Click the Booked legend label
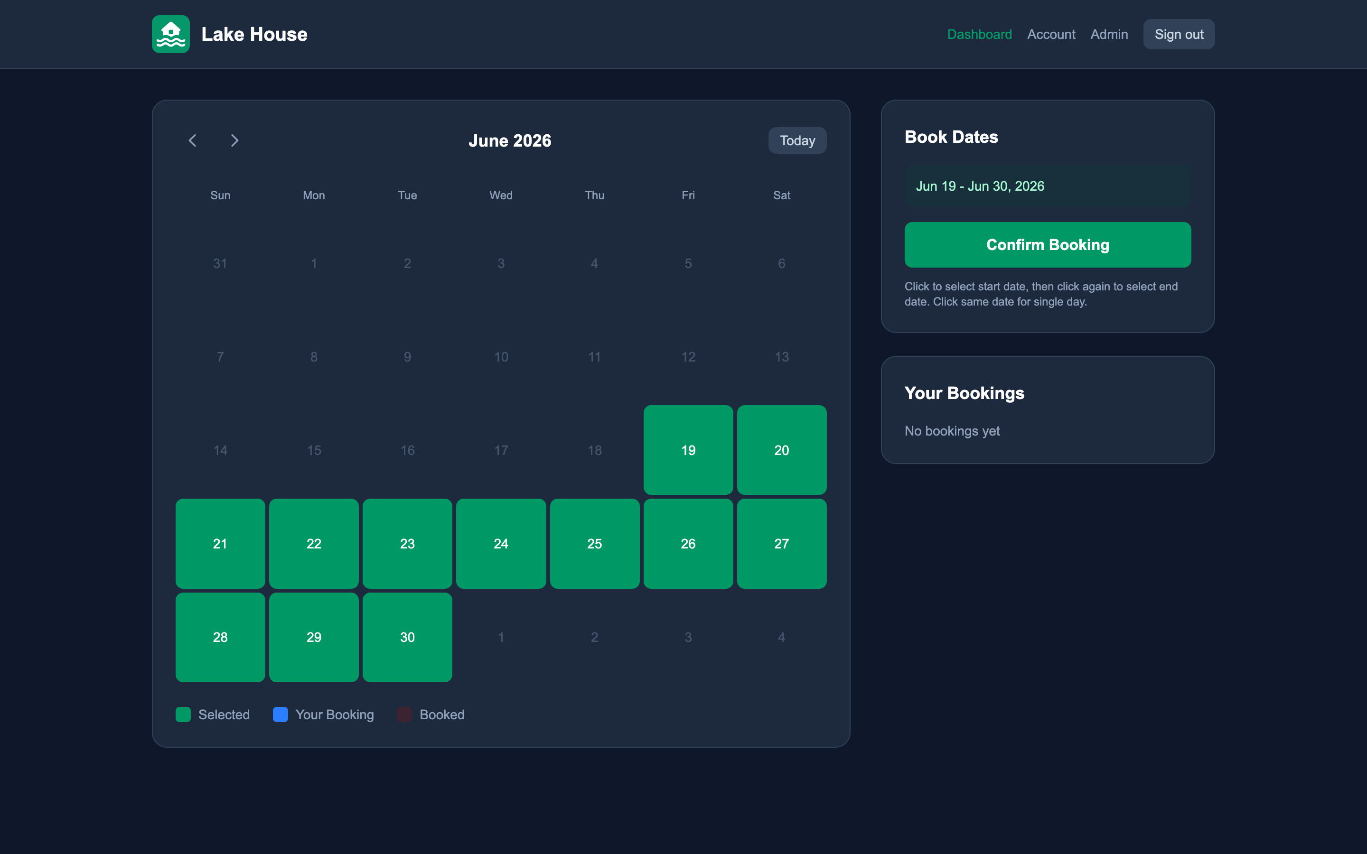 [442, 715]
